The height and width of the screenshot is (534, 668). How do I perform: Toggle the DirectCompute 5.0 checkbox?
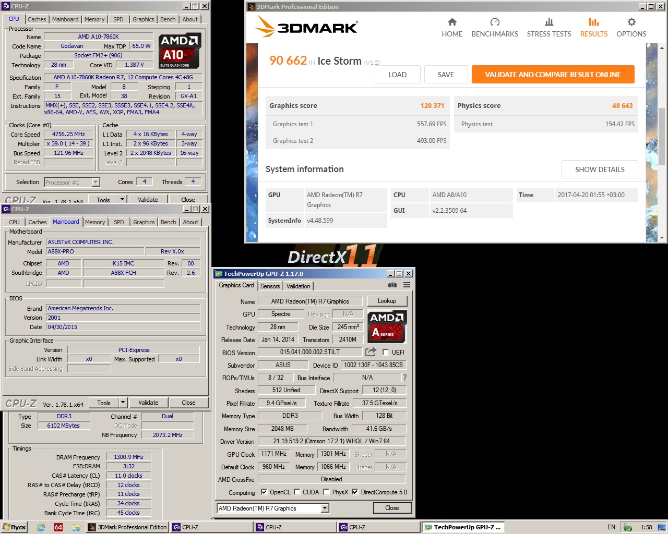(x=355, y=492)
